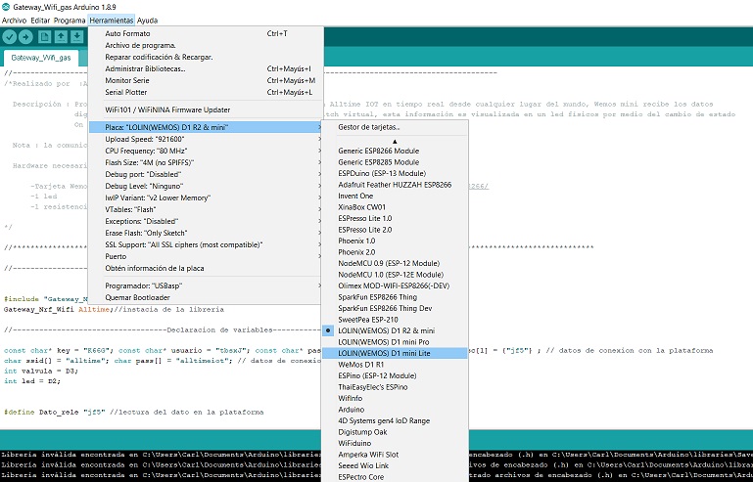753x482 pixels.
Task: Open Gestor de tarjetas
Action: (395, 127)
